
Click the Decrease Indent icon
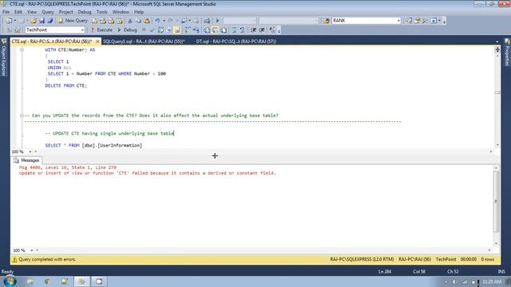(x=253, y=30)
